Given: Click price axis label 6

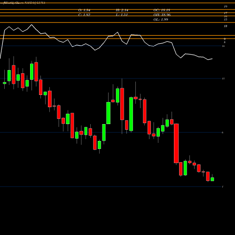Looking at the screenshot, I should coord(223,133).
